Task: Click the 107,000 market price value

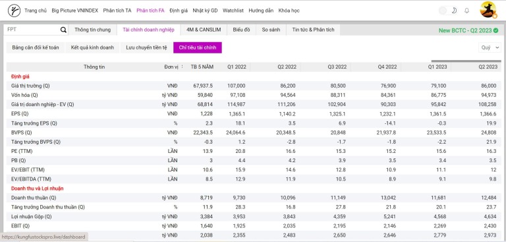Action: click(237, 86)
